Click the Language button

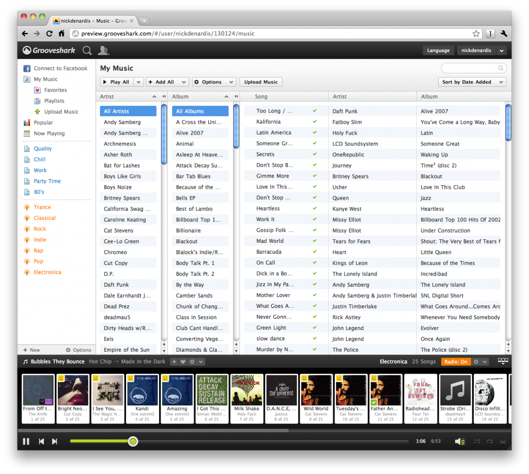(x=438, y=51)
